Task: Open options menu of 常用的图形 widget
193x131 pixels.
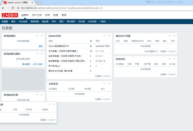Action: pyautogui.click(x=37, y=35)
